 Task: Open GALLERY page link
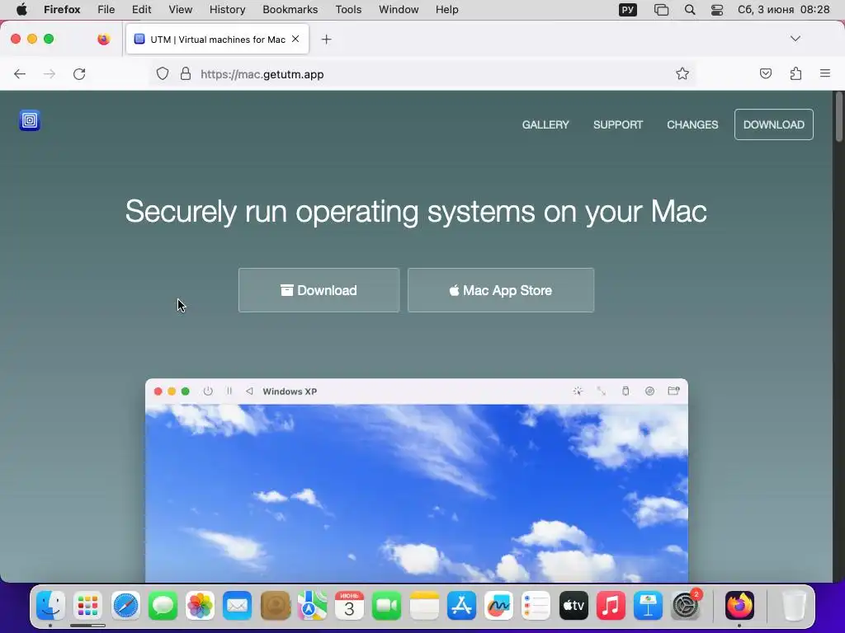tap(545, 125)
